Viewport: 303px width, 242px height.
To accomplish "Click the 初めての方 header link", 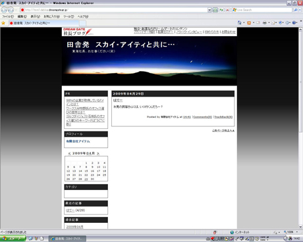I will pyautogui.click(x=212, y=32).
